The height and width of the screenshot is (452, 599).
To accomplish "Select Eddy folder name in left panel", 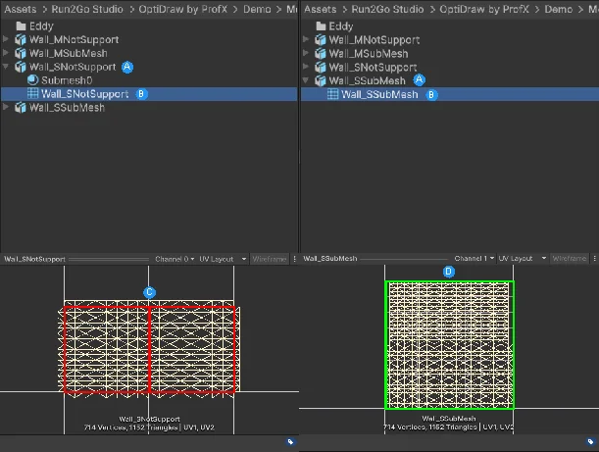I will click(x=41, y=26).
